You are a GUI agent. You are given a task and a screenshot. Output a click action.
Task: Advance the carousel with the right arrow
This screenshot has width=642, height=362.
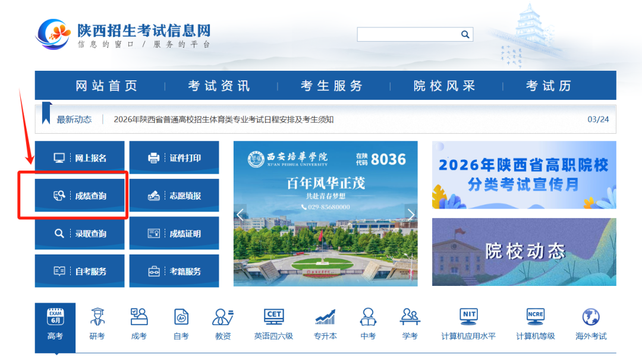[411, 214]
